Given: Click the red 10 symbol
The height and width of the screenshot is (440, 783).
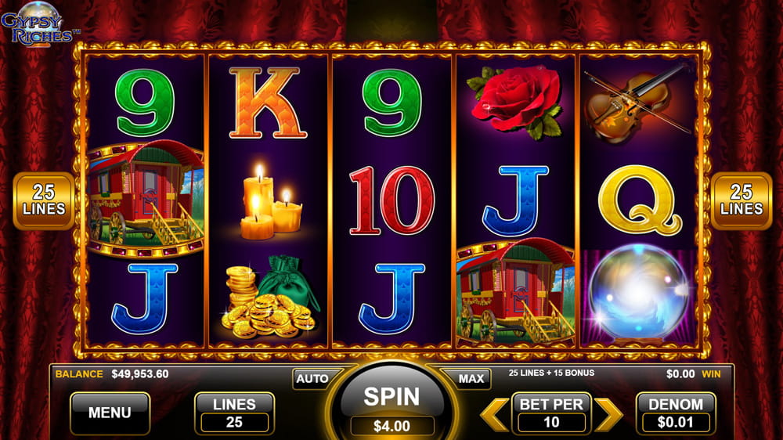Looking at the screenshot, I should point(392,200).
